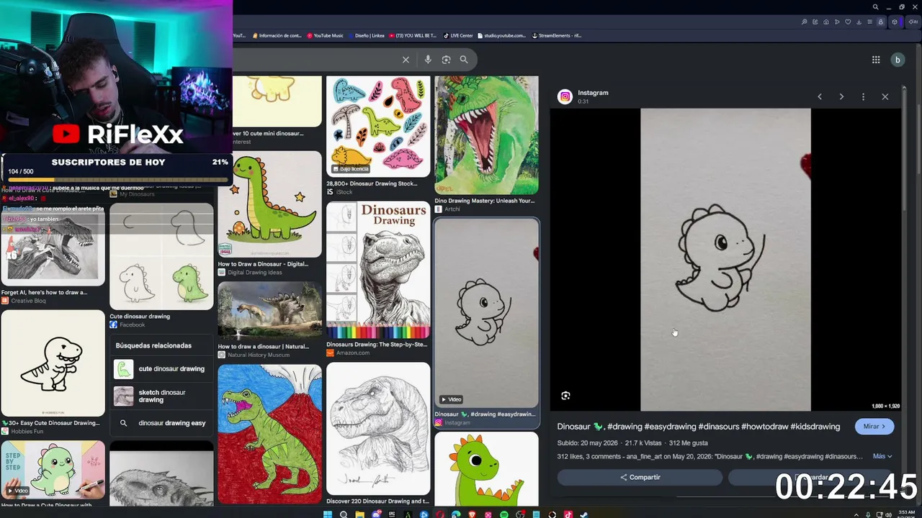Open the YouTube Music bookmark
The width and height of the screenshot is (922, 518).
pyautogui.click(x=325, y=35)
